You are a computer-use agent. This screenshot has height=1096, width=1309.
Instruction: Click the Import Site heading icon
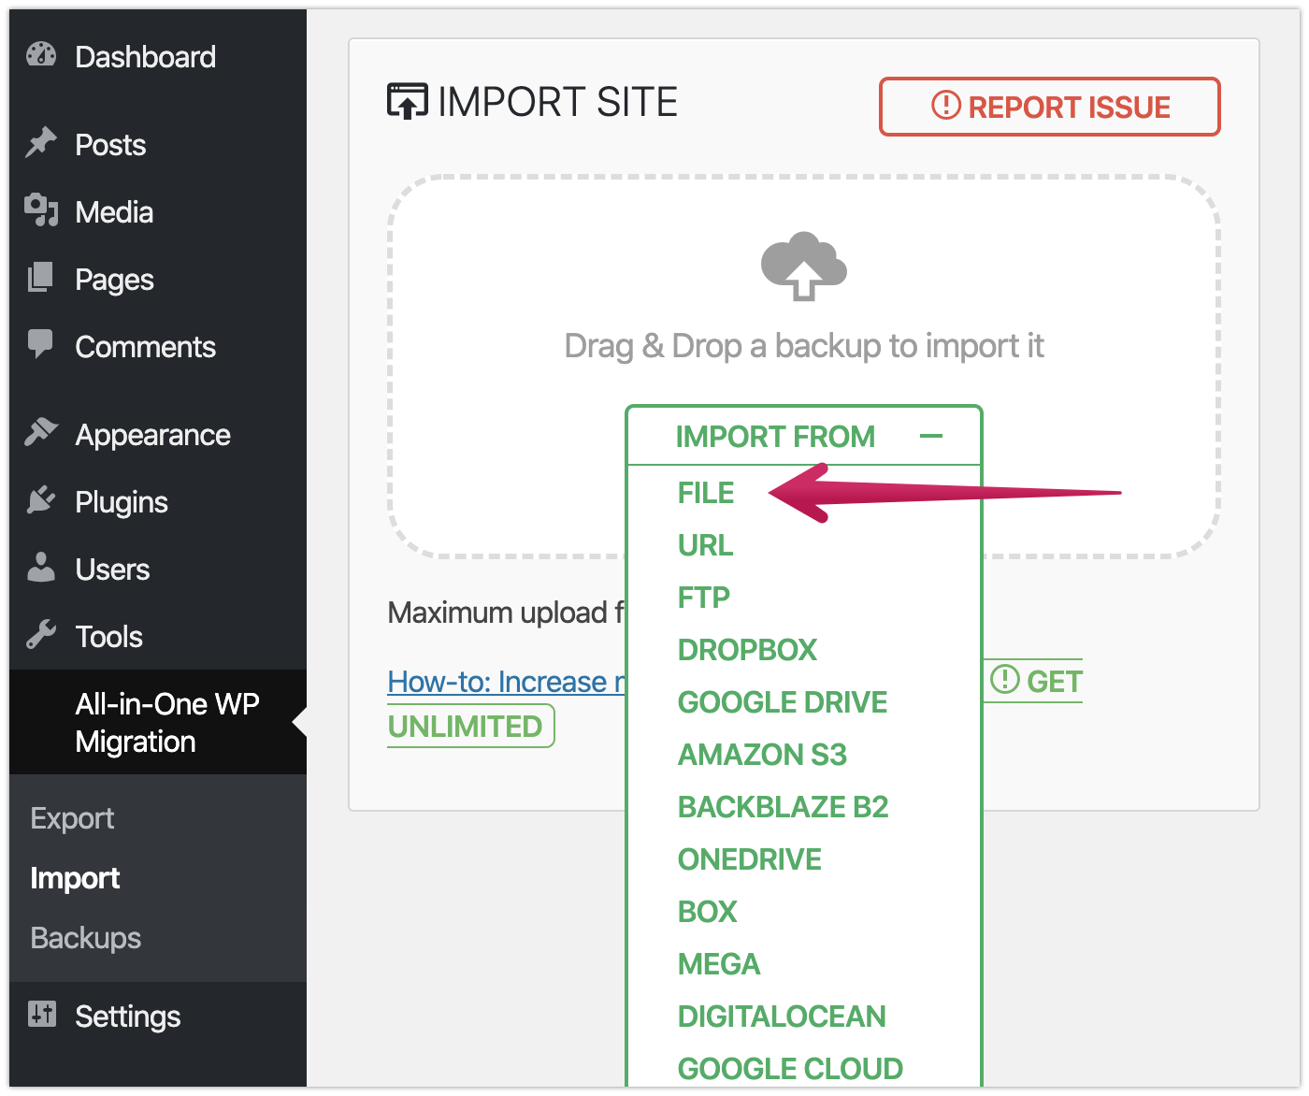pyautogui.click(x=408, y=101)
